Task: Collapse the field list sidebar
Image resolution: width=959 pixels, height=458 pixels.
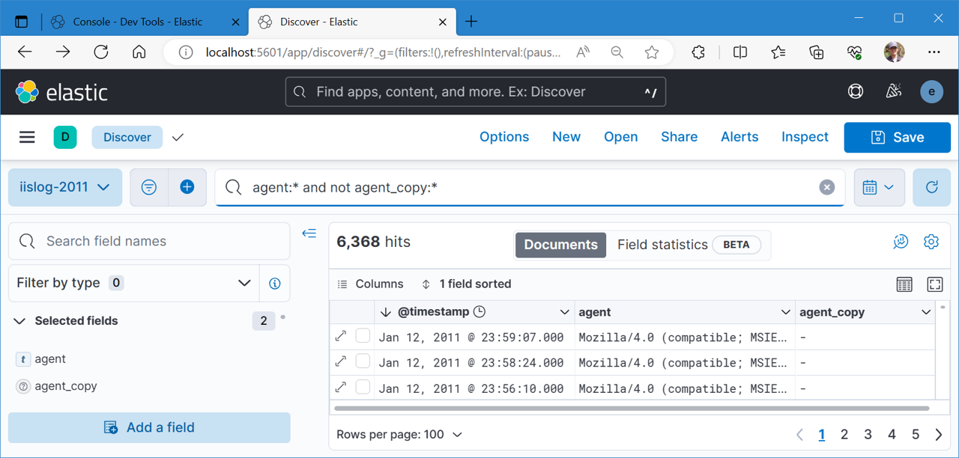Action: 309,233
